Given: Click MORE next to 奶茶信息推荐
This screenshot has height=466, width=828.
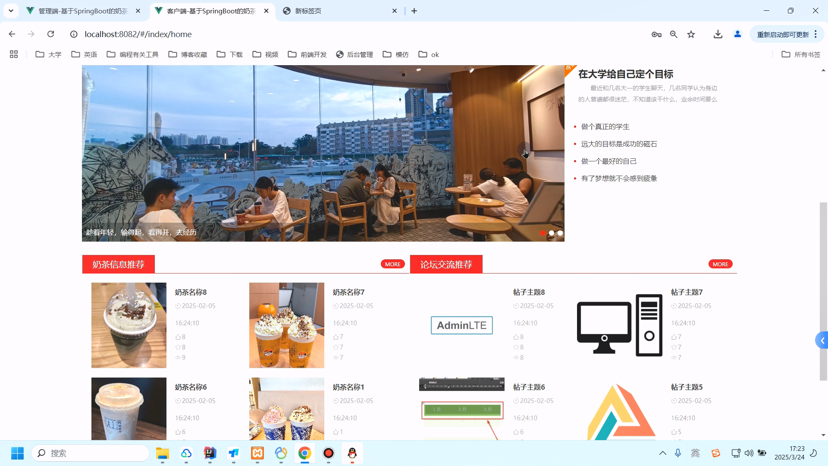Looking at the screenshot, I should [x=392, y=264].
